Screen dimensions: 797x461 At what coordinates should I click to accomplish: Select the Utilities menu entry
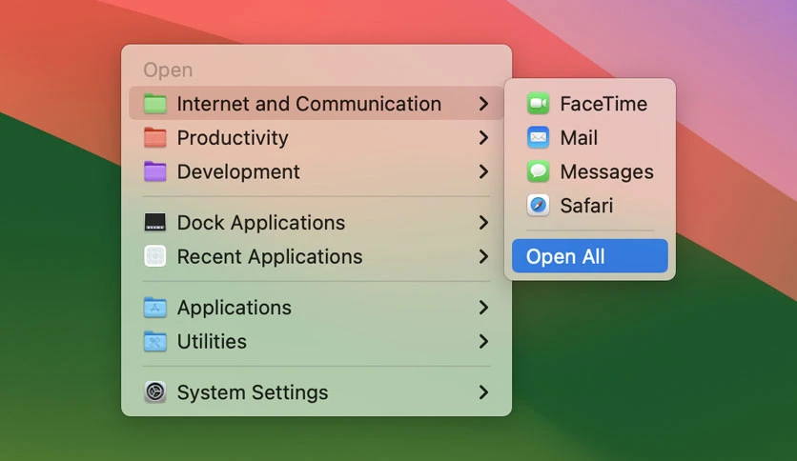coord(317,341)
